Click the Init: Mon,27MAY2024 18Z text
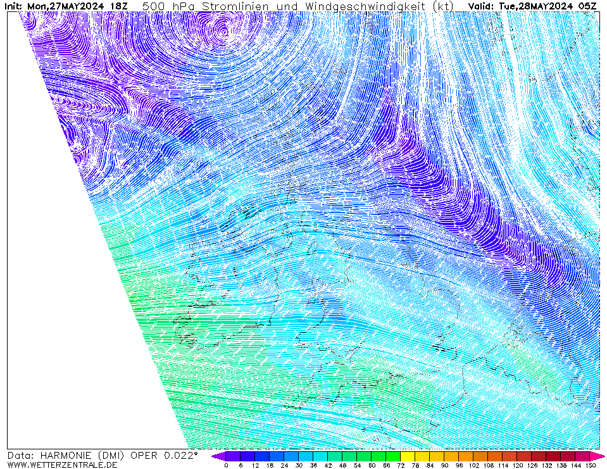The image size is (607, 469). pos(66,6)
